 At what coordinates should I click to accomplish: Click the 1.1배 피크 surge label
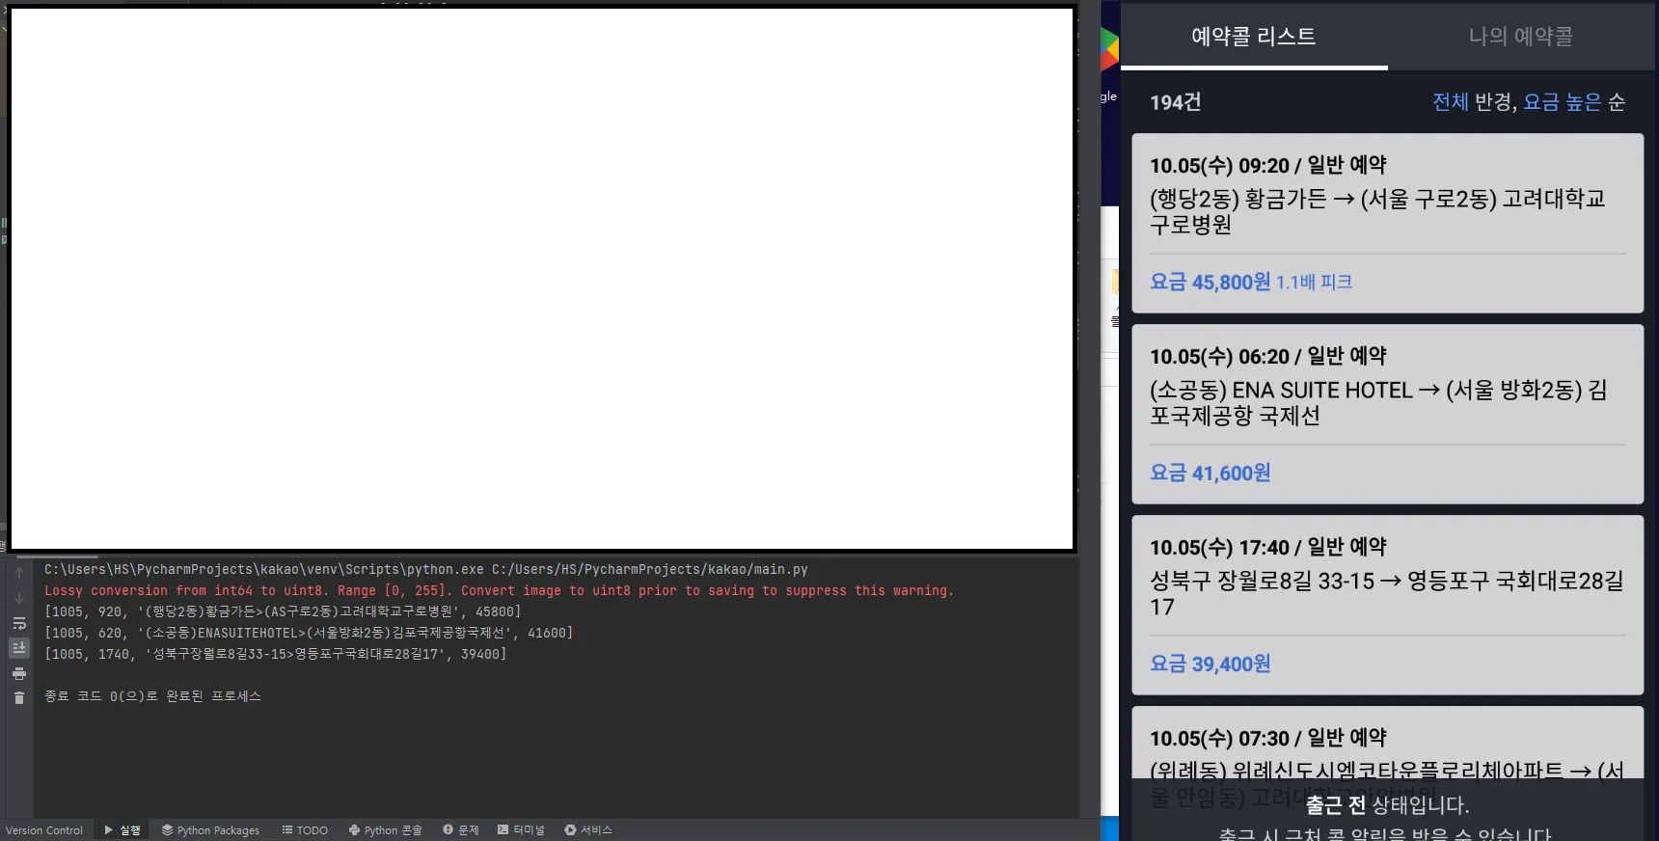click(x=1314, y=283)
